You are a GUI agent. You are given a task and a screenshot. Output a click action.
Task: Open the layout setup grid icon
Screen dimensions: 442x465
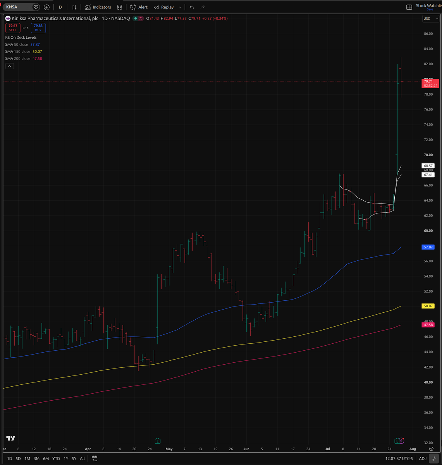tap(409, 7)
